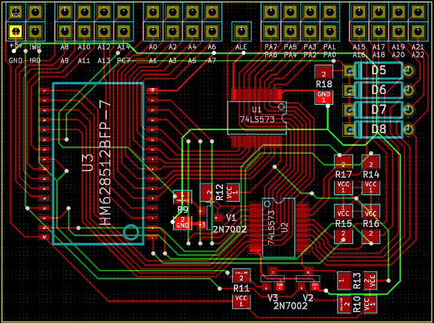Select the VCC pad of resistor R14

click(x=371, y=187)
